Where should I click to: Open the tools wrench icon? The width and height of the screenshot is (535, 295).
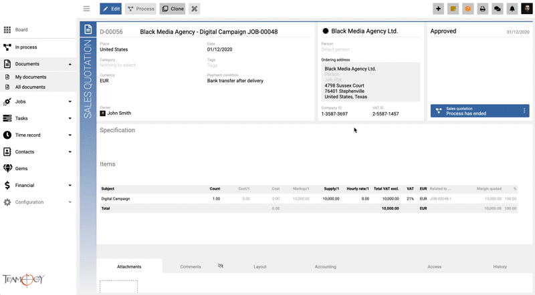click(x=194, y=9)
